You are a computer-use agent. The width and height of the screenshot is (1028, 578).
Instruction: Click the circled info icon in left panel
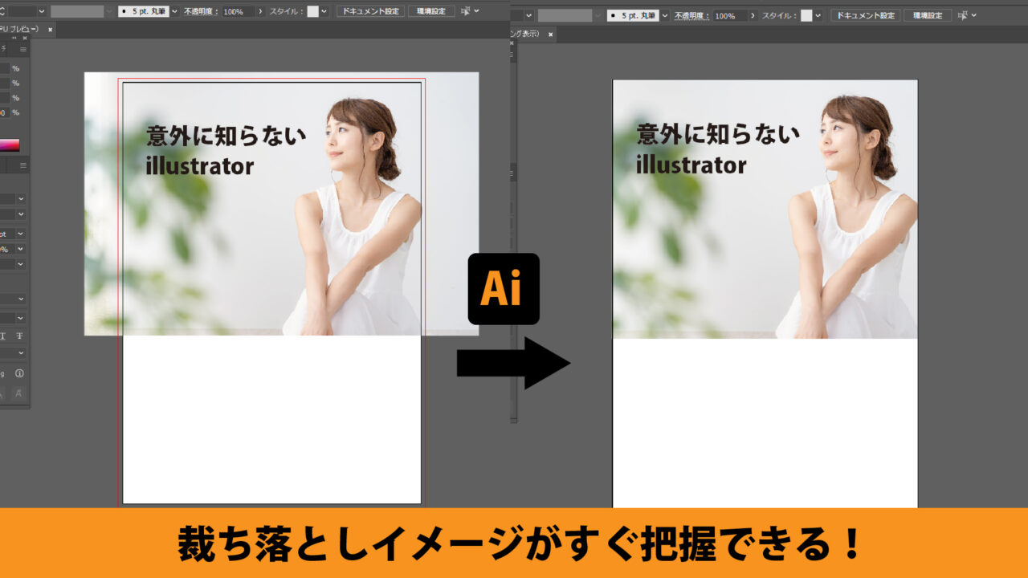click(19, 373)
